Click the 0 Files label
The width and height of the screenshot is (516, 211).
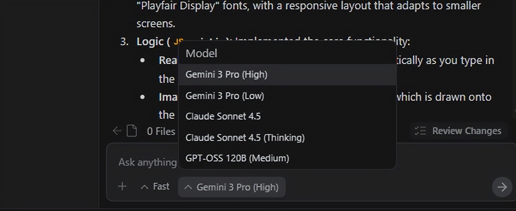pos(161,131)
